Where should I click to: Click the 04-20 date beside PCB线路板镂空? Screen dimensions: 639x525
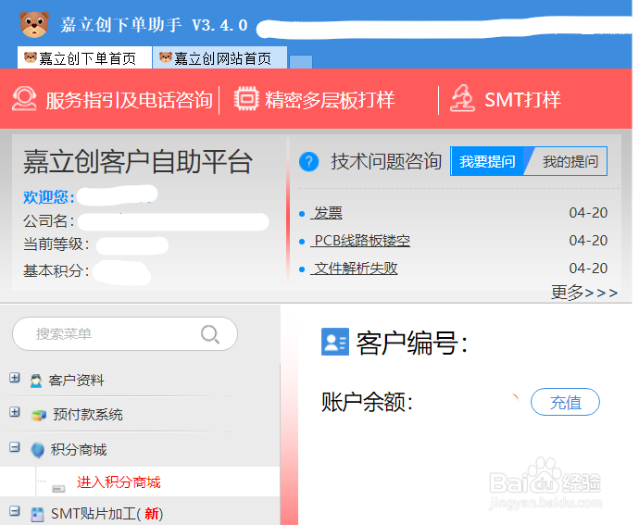click(588, 241)
